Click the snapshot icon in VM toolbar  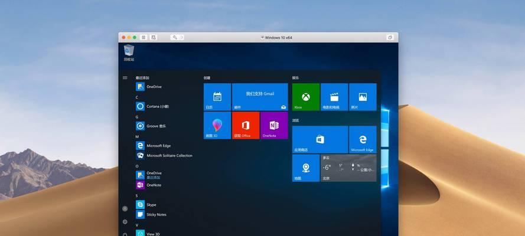154,37
